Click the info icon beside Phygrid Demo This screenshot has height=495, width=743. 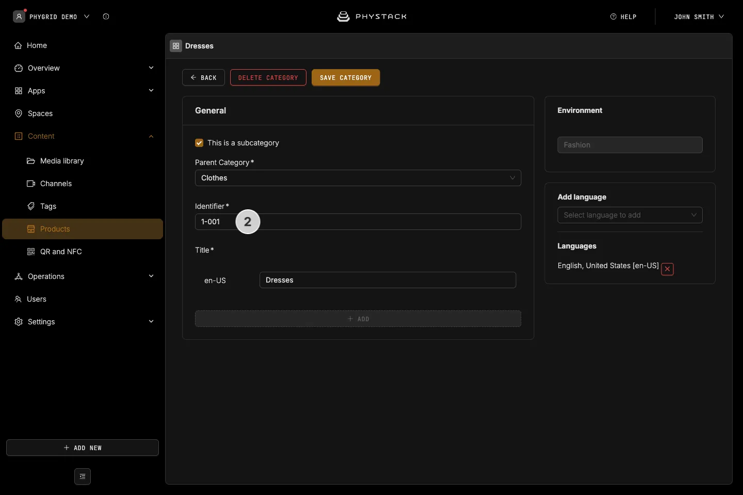pyautogui.click(x=106, y=16)
